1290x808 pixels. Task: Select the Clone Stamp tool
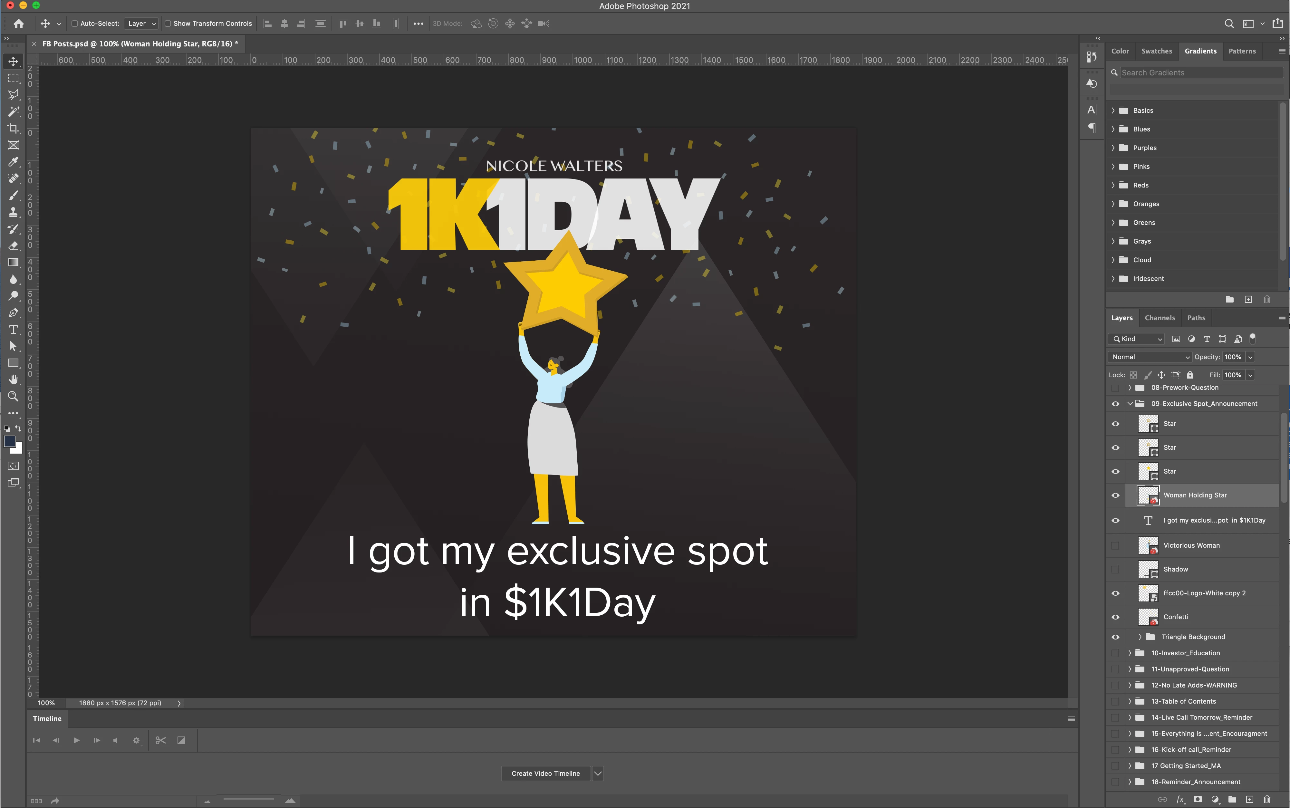click(13, 212)
